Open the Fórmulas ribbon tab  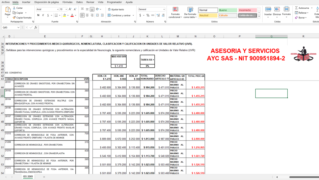pyautogui.click(x=67, y=2)
